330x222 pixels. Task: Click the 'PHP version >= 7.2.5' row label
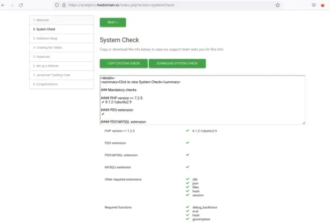click(x=120, y=131)
